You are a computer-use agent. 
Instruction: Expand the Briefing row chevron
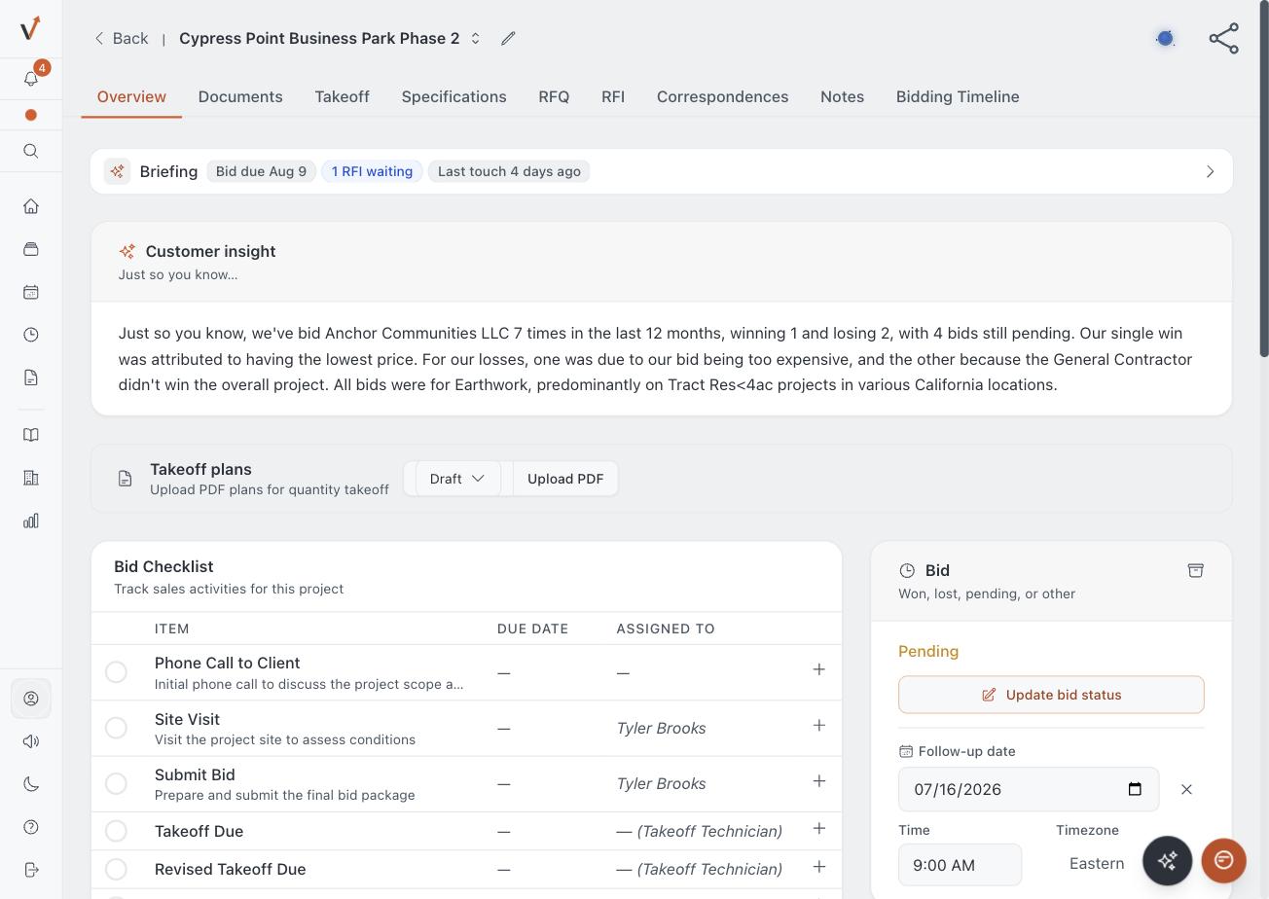pyautogui.click(x=1211, y=171)
